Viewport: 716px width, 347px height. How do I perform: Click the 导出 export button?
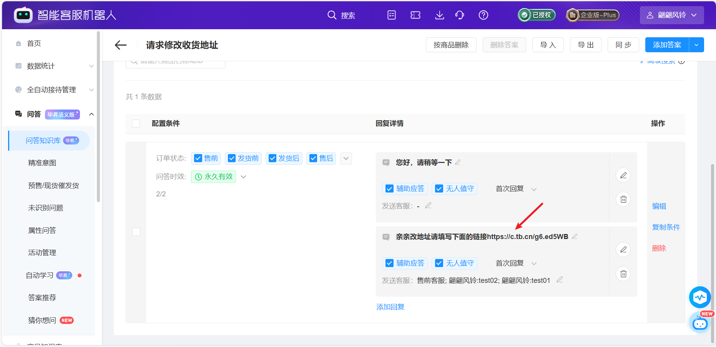[x=586, y=45]
